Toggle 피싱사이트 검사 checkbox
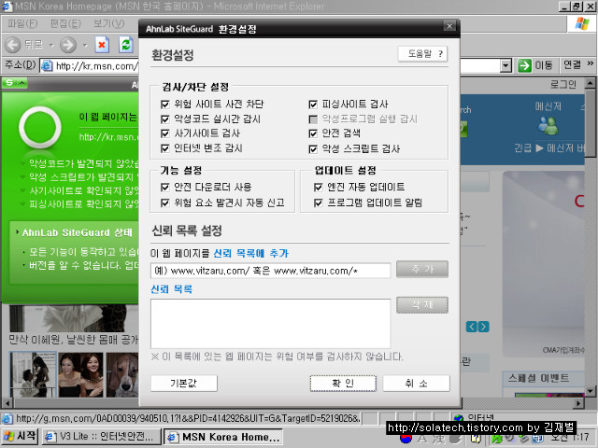This screenshot has width=598, height=448. pyautogui.click(x=313, y=105)
